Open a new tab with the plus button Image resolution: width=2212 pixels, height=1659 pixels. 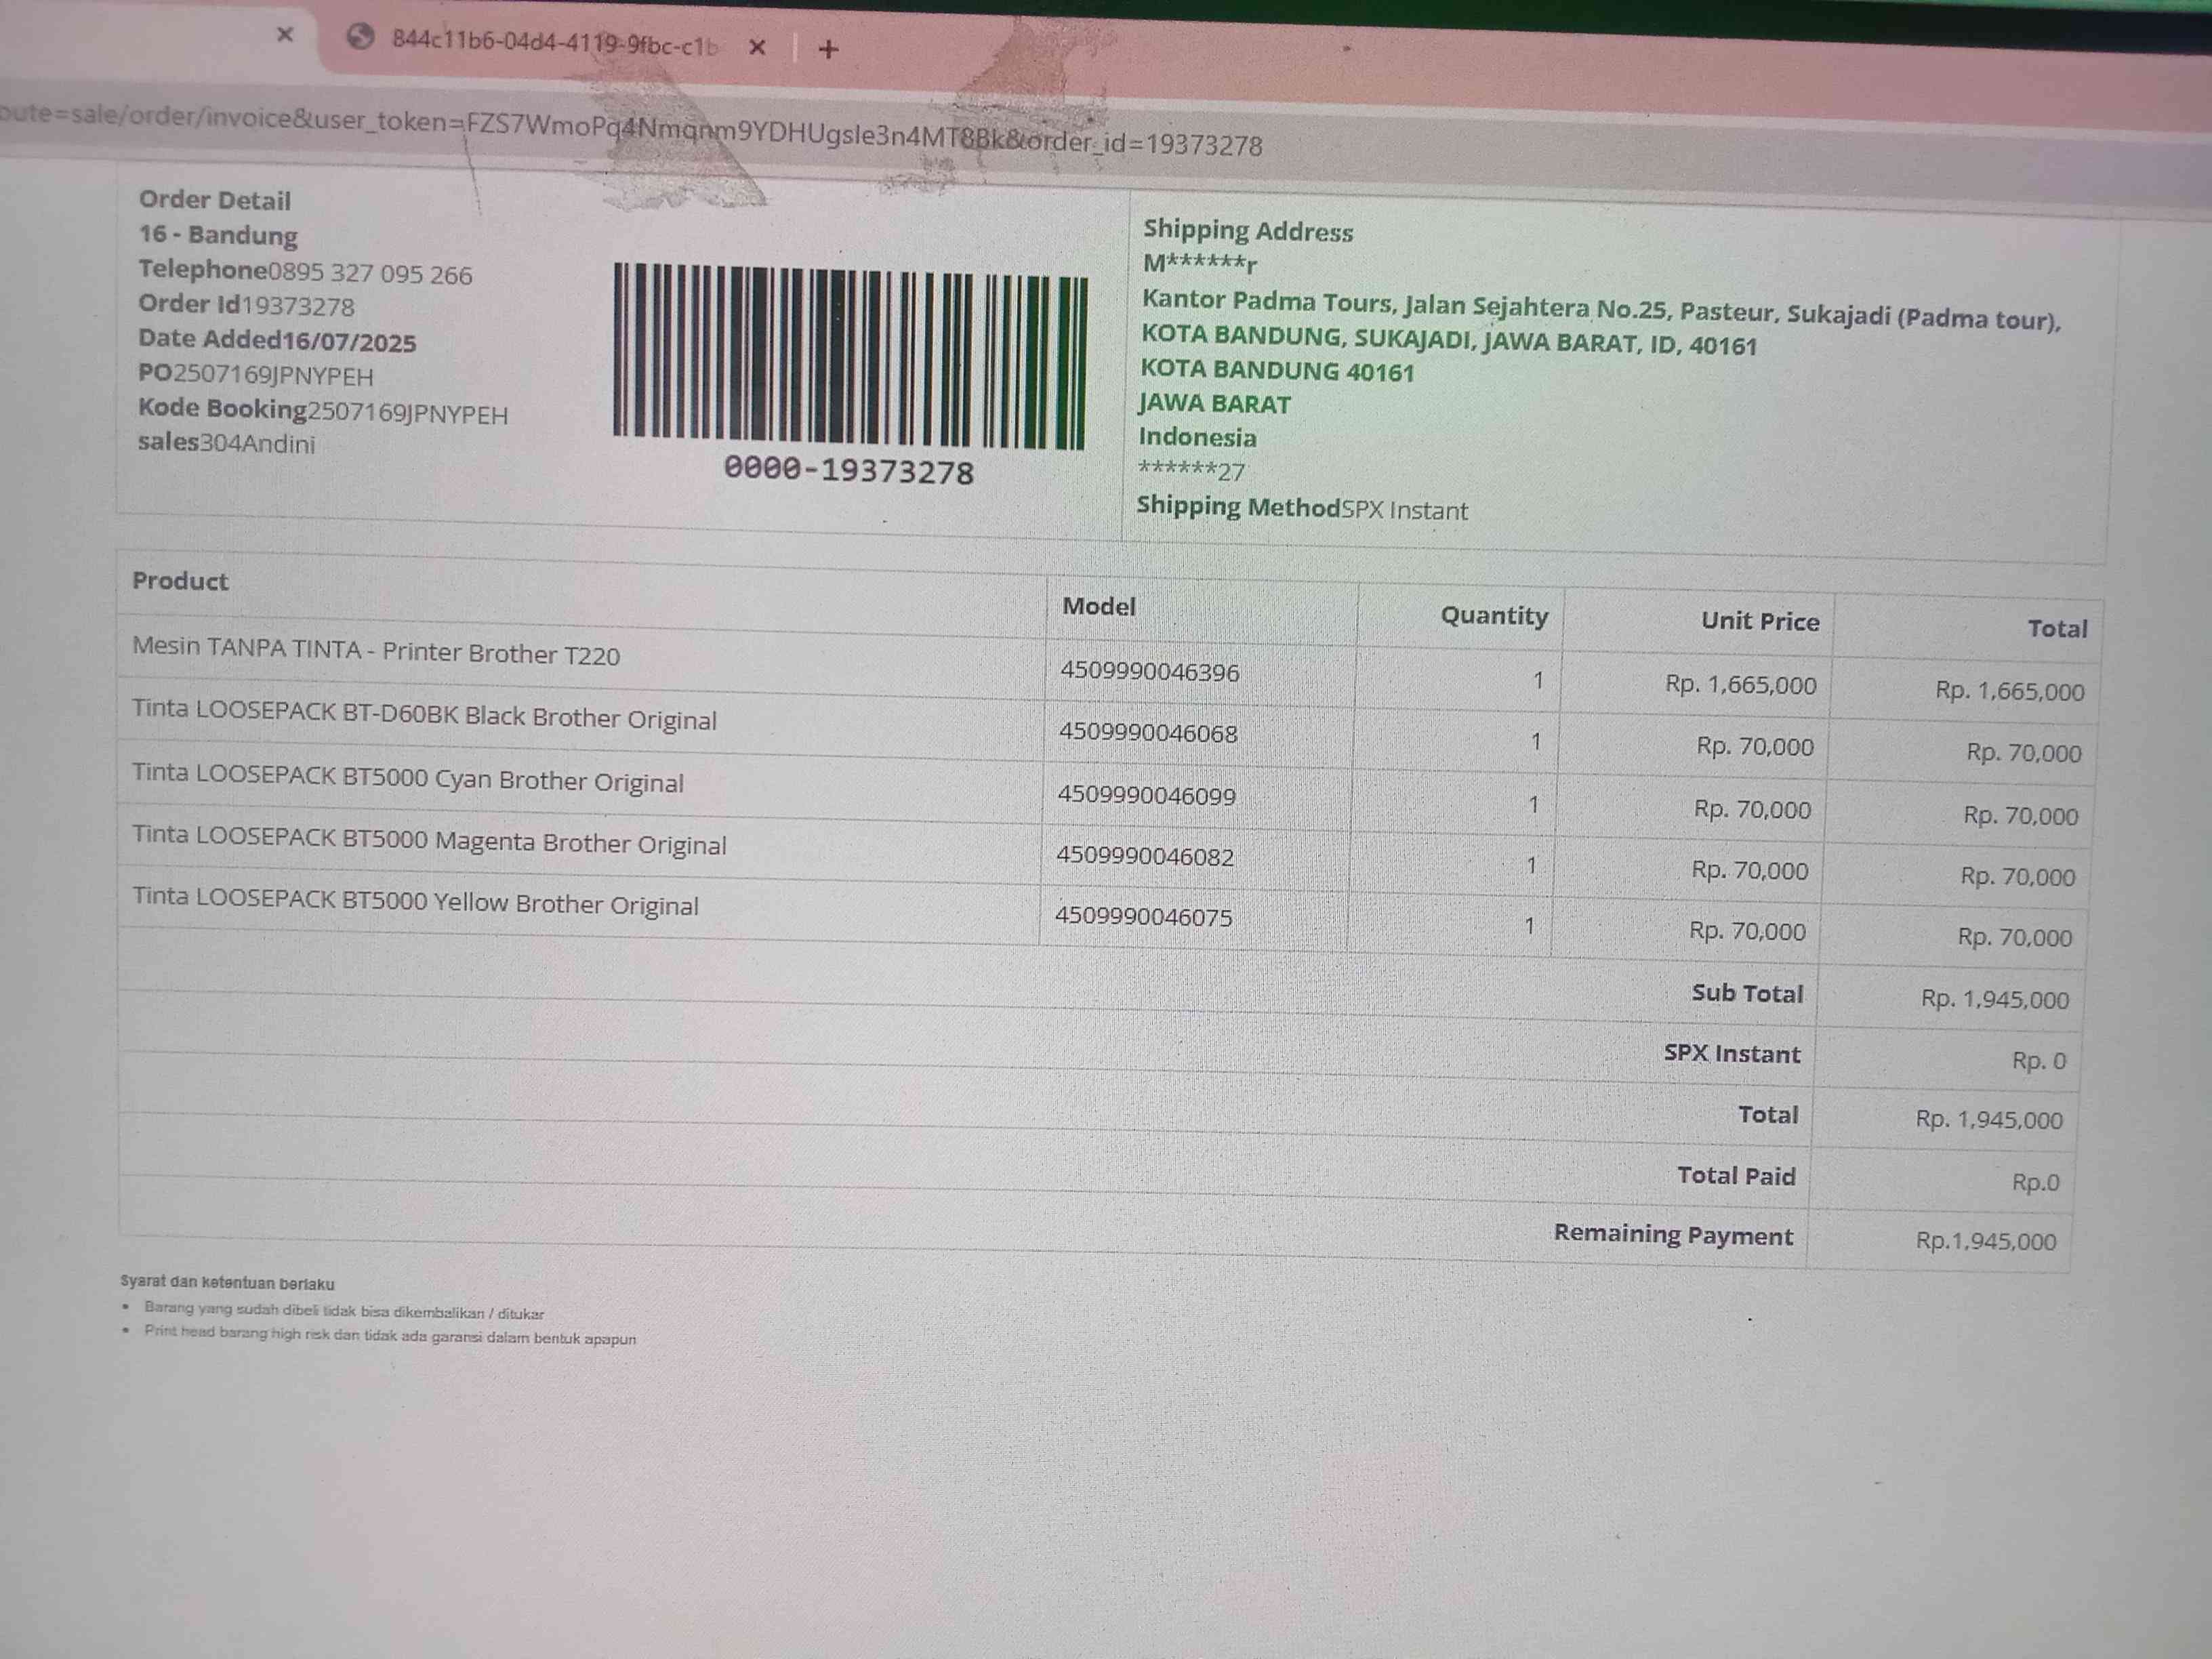tap(828, 49)
